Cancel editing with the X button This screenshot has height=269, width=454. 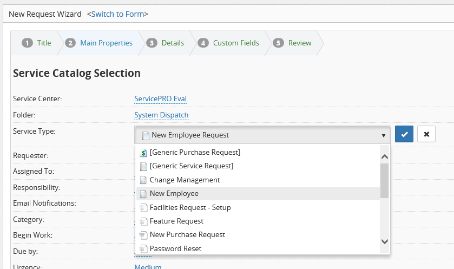point(426,134)
